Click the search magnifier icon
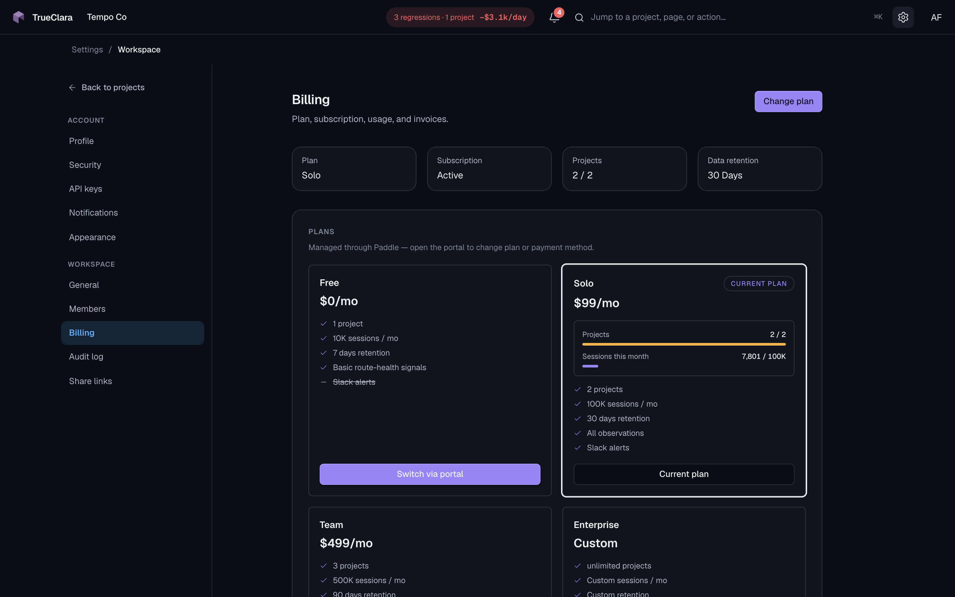This screenshot has height=597, width=955. (579, 17)
